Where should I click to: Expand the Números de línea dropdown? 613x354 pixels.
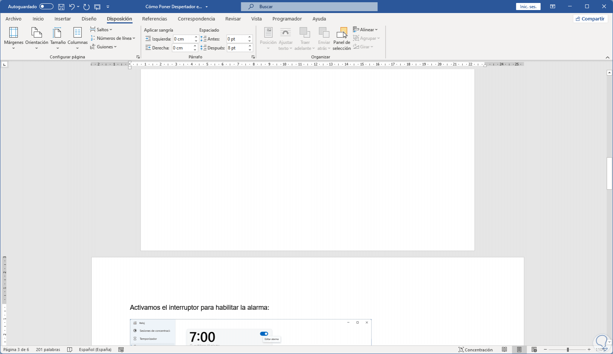coord(113,38)
